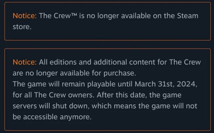Click "is no longer available" in top notice

pyautogui.click(x=110, y=16)
